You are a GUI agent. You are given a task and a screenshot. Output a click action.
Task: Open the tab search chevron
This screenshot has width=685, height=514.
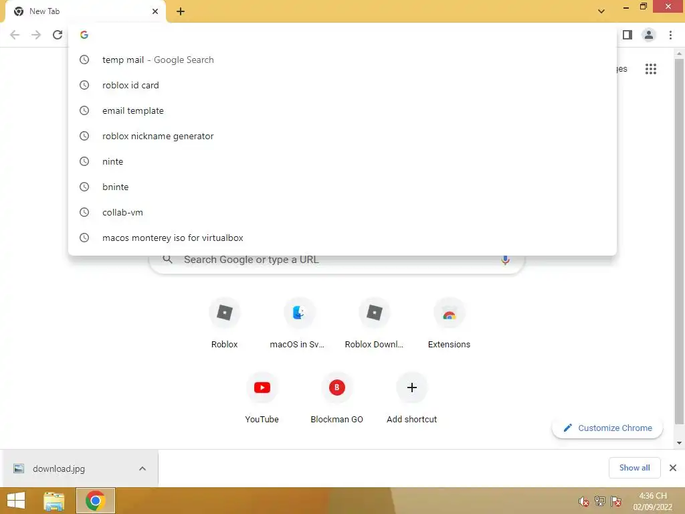(x=601, y=11)
